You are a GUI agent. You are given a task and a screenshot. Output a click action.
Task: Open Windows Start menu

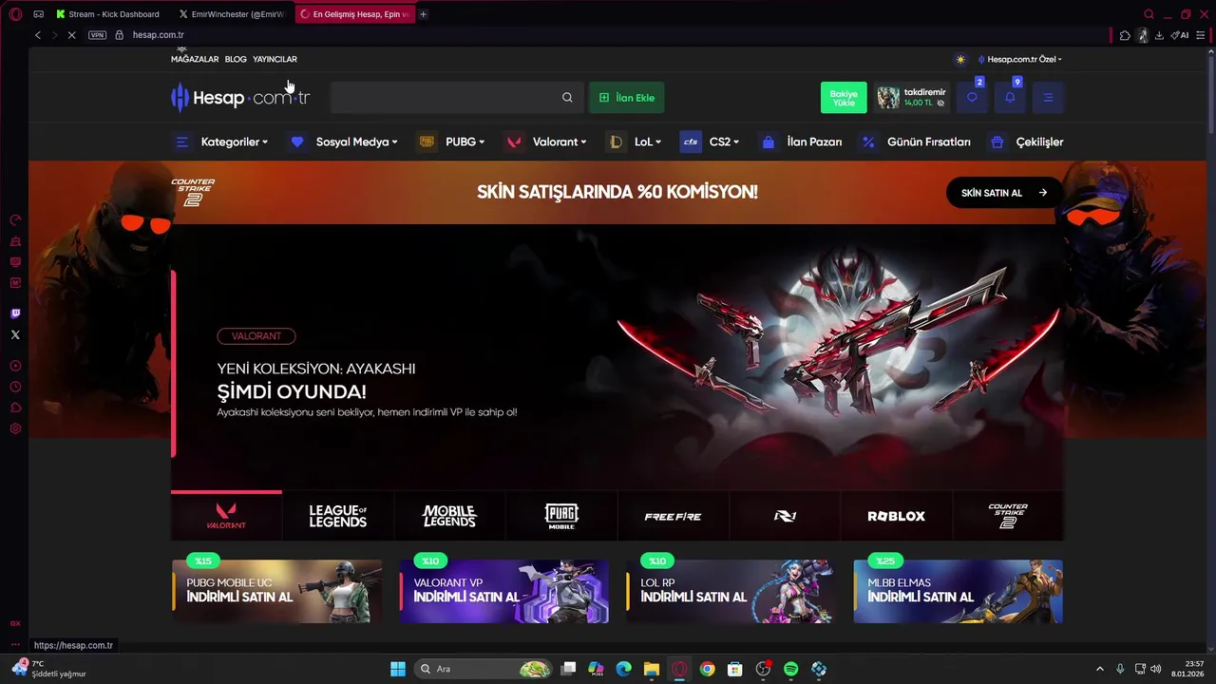coord(398,669)
